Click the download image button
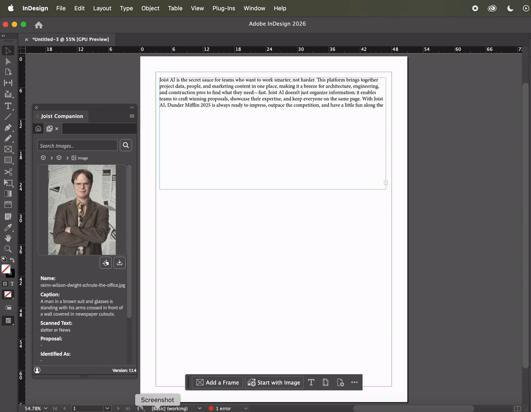Image resolution: width=531 pixels, height=412 pixels. pos(120,263)
